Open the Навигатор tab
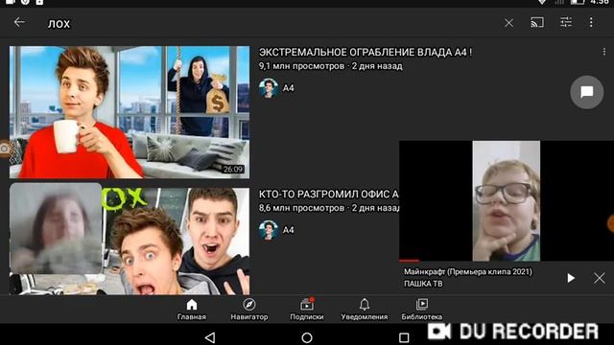This screenshot has height=345, width=614. 249,310
